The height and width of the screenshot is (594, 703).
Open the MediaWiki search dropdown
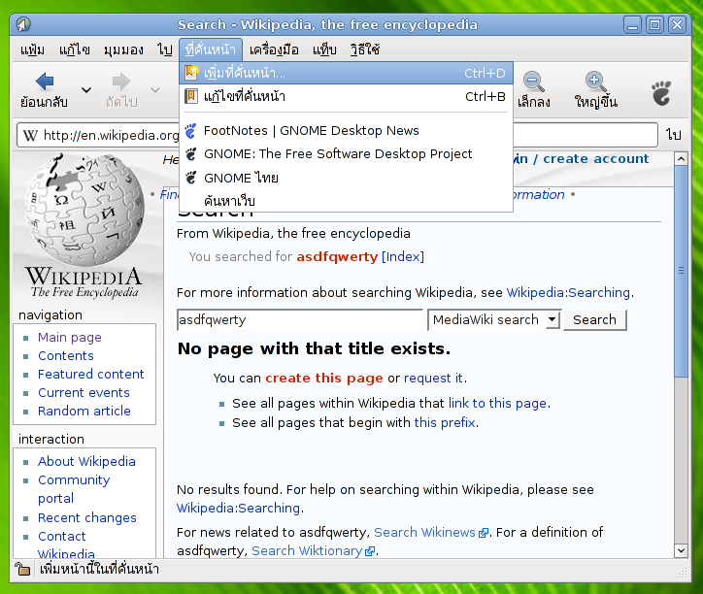(494, 319)
